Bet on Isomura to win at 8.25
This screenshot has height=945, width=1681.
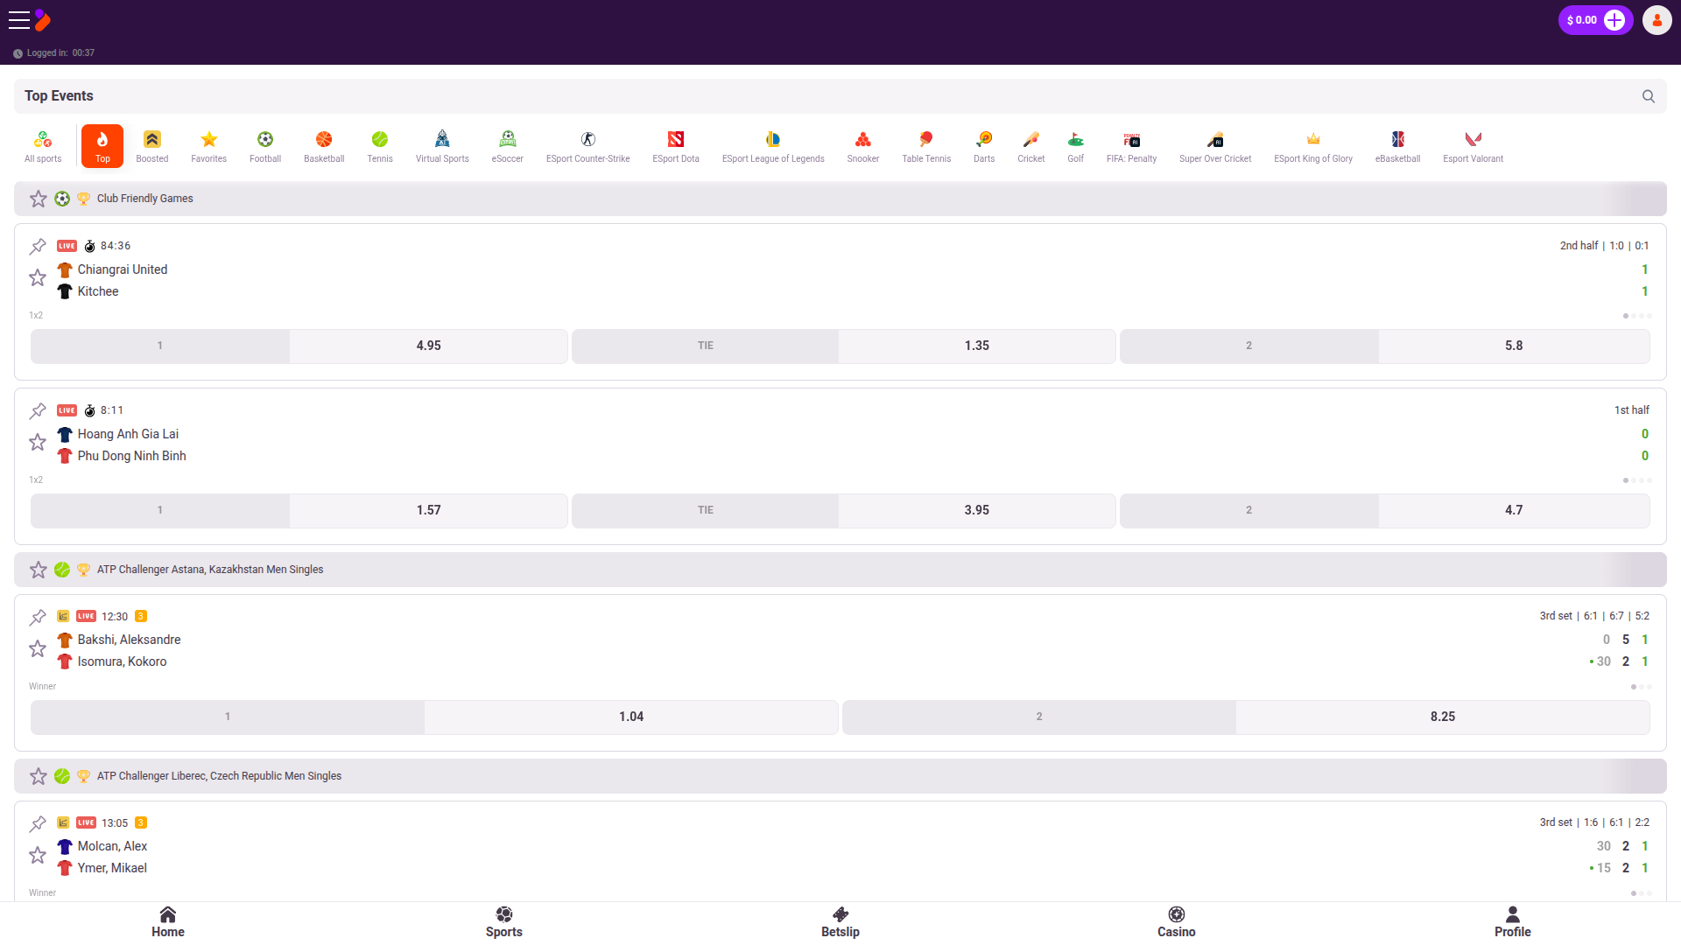pos(1442,717)
